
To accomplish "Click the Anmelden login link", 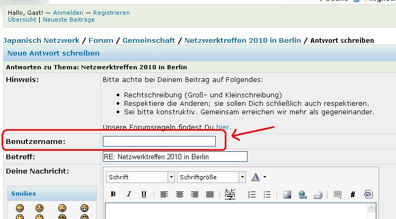I will tap(69, 12).
